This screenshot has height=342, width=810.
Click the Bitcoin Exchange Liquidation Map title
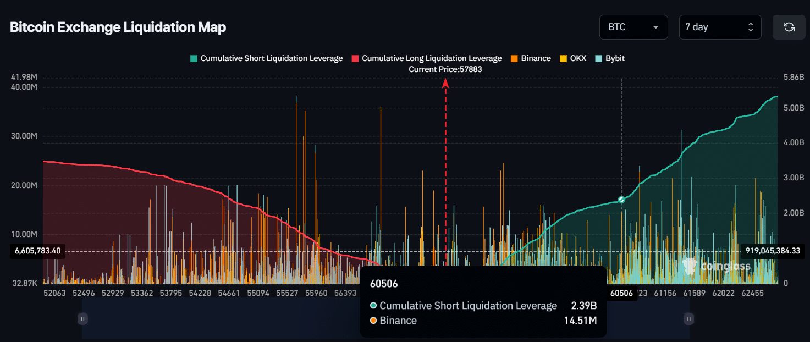pyautogui.click(x=118, y=27)
